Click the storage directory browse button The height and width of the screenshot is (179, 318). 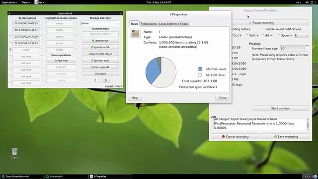tap(118, 24)
